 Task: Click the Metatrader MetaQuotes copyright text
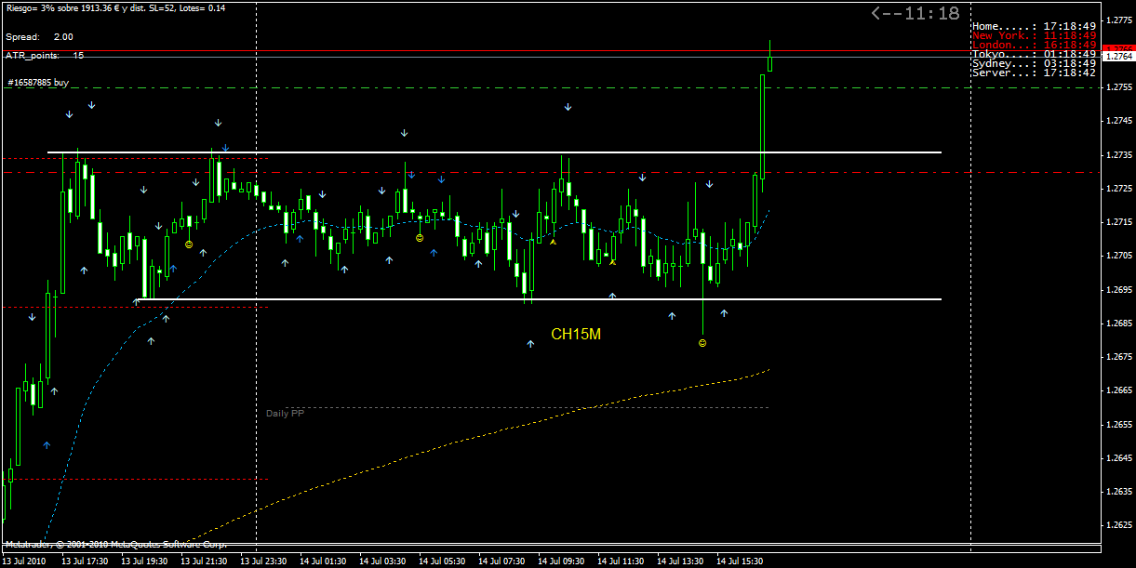tap(115, 545)
